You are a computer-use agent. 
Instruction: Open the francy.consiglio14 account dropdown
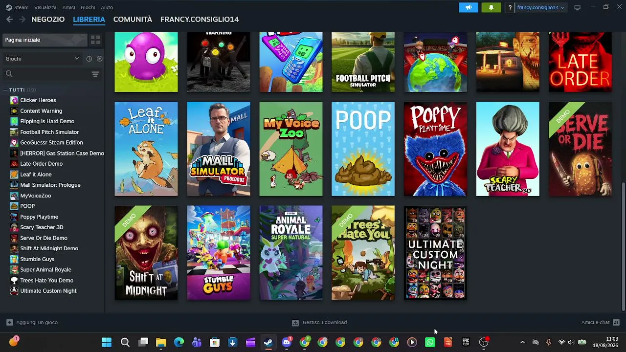pos(540,7)
